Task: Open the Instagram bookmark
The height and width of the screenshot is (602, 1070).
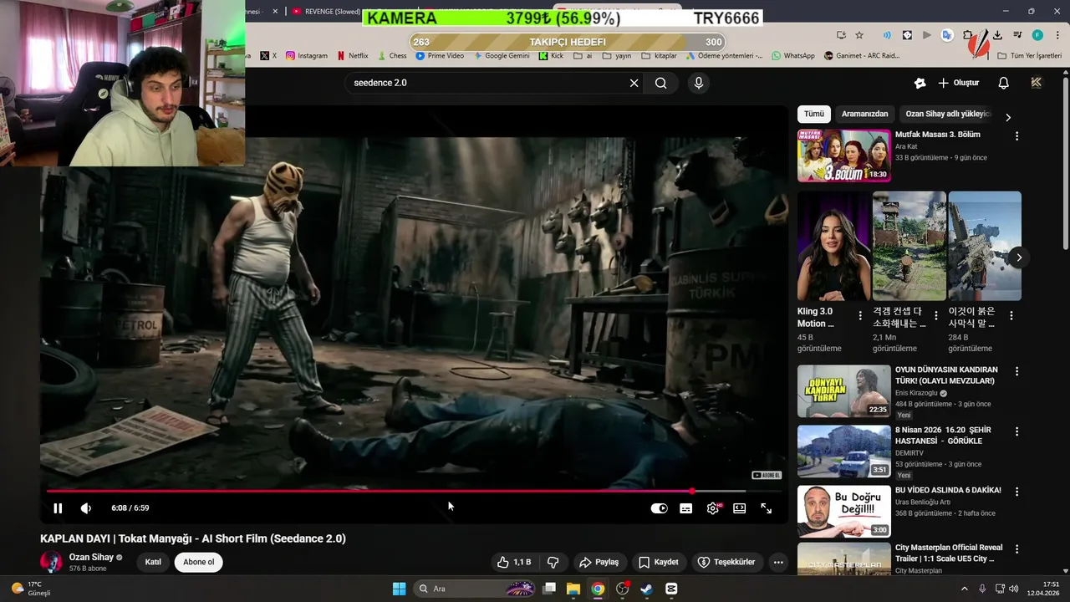Action: 306,55
